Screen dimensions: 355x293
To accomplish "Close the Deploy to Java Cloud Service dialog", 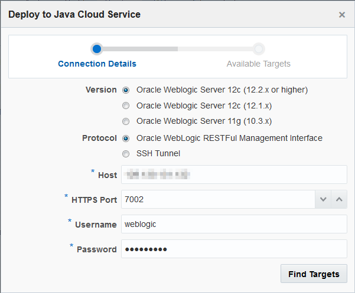I will click(x=342, y=15).
